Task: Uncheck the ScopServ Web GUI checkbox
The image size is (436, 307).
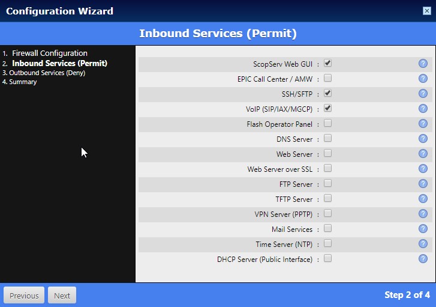Action: click(x=328, y=63)
